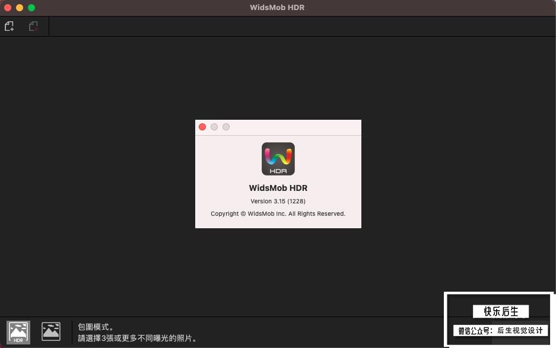Maximize the main WidsMob HDR window
The width and height of the screenshot is (556, 348).
coord(31,8)
